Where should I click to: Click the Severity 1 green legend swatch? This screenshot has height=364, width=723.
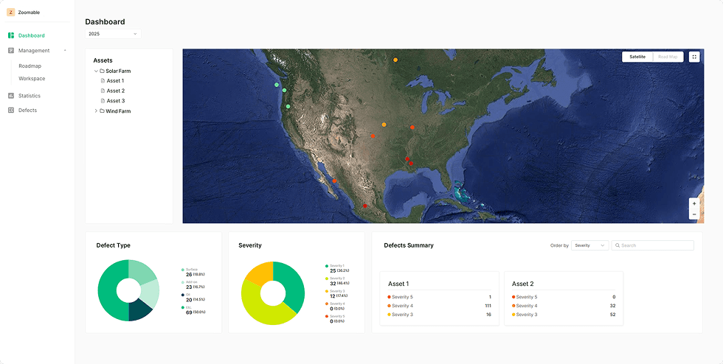click(x=327, y=265)
